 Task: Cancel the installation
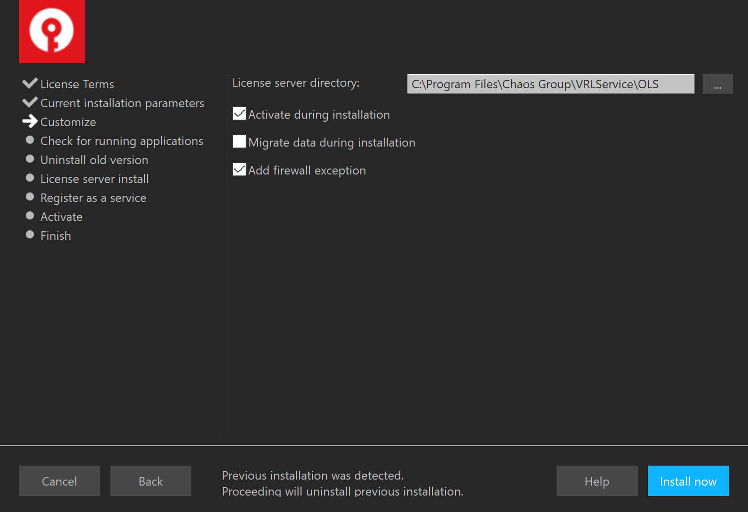point(59,481)
